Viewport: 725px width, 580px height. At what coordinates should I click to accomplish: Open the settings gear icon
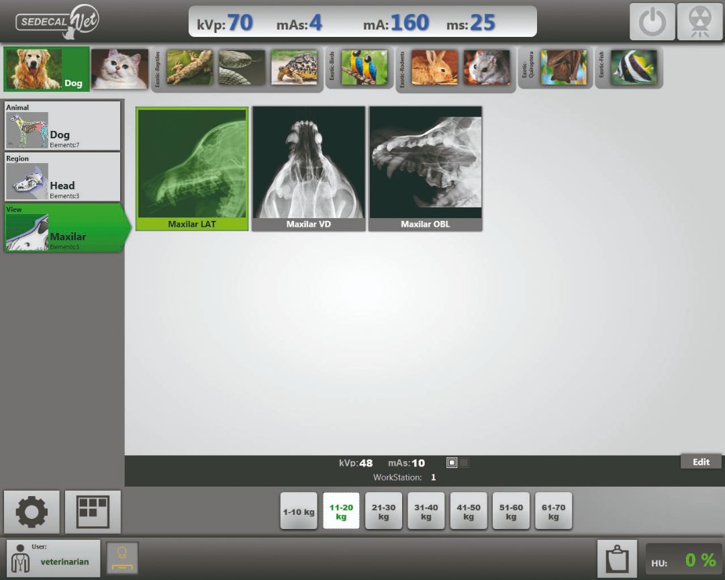point(32,512)
